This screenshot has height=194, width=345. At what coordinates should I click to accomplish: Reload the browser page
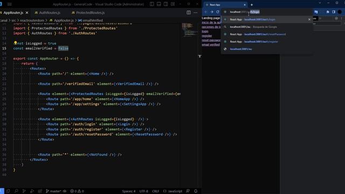point(218,12)
